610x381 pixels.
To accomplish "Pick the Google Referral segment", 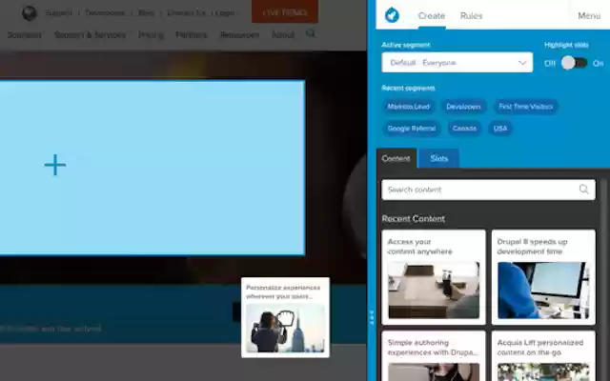I will click(412, 129).
